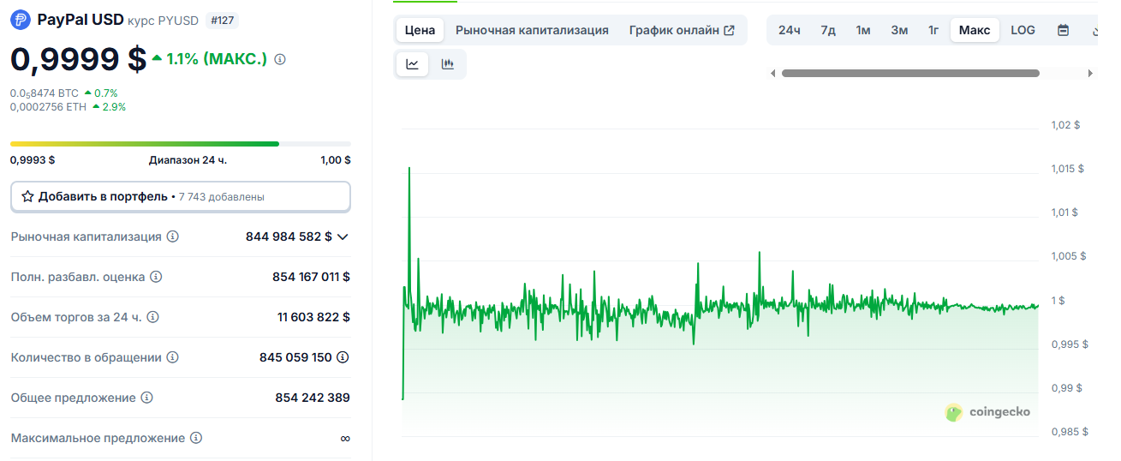
Task: Set chart range to 24ч
Action: click(789, 30)
